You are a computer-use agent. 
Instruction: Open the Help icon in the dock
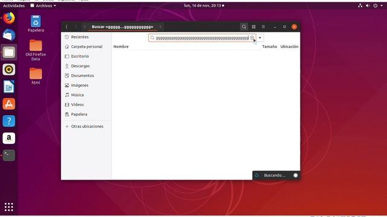[x=9, y=121]
